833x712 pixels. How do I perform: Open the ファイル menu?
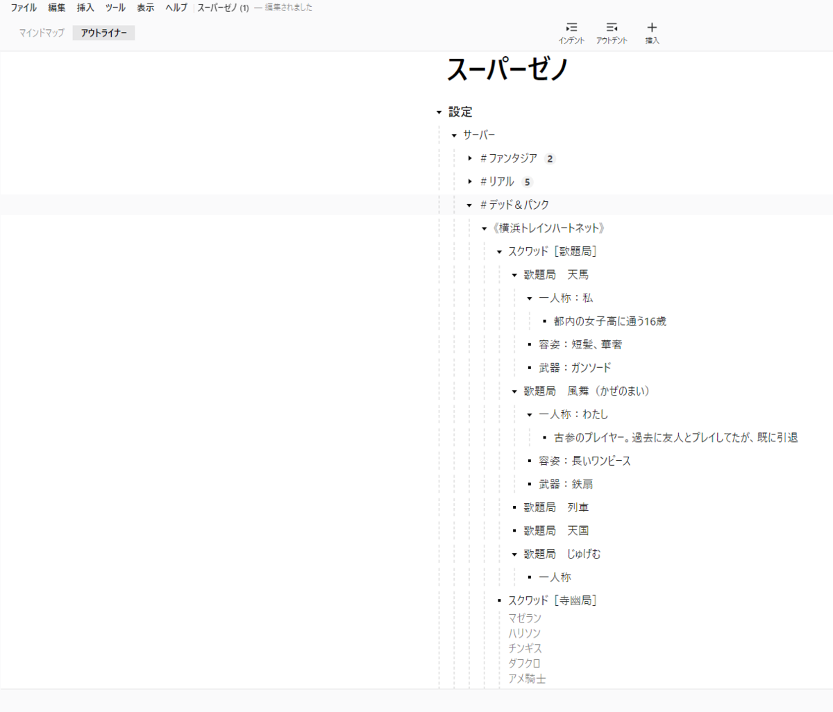coord(24,8)
